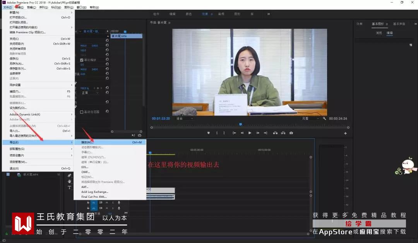
Task: Select the Pen tool in tools panel
Action: pyautogui.click(x=69, y=175)
